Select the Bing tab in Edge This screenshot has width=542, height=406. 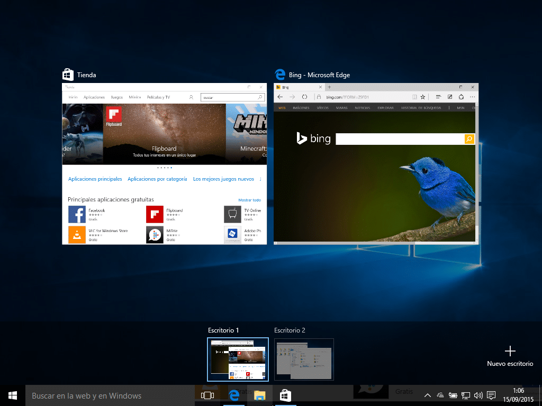pos(299,87)
